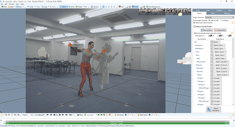The image size is (235, 127).
Task: Click the Save profile button
Action: [x=207, y=30]
